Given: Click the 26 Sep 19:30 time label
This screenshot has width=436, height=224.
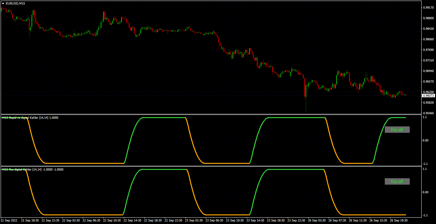Looking at the screenshot, I should pos(398,220).
